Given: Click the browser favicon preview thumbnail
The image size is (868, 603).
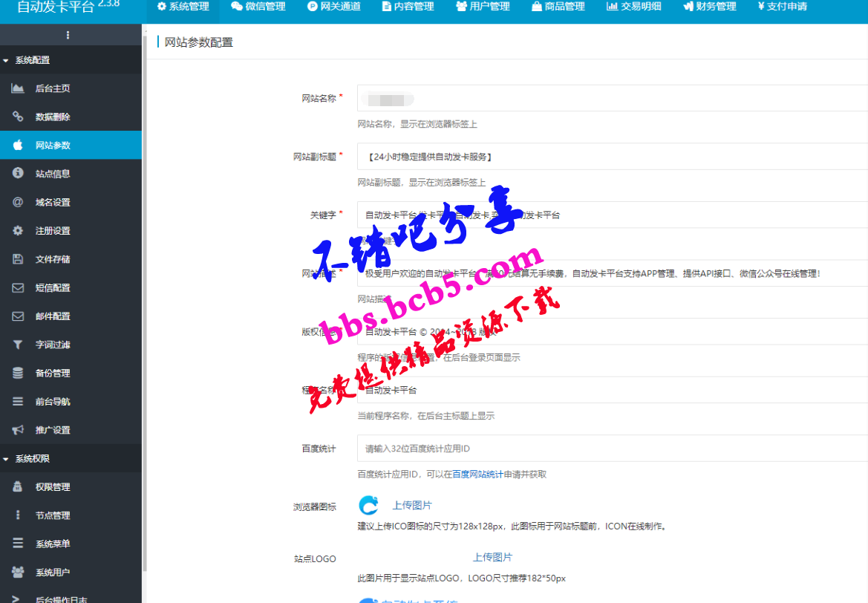Looking at the screenshot, I should coord(369,505).
